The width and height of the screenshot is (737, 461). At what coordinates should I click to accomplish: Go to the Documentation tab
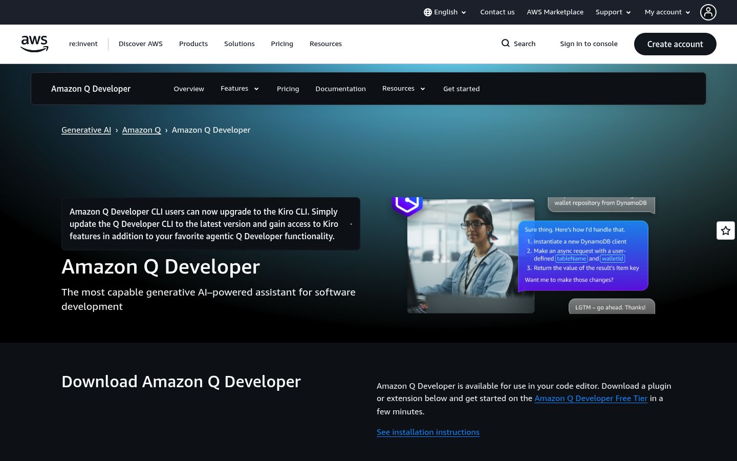point(341,89)
